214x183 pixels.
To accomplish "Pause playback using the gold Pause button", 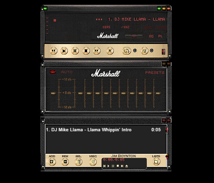I will click(75, 51).
